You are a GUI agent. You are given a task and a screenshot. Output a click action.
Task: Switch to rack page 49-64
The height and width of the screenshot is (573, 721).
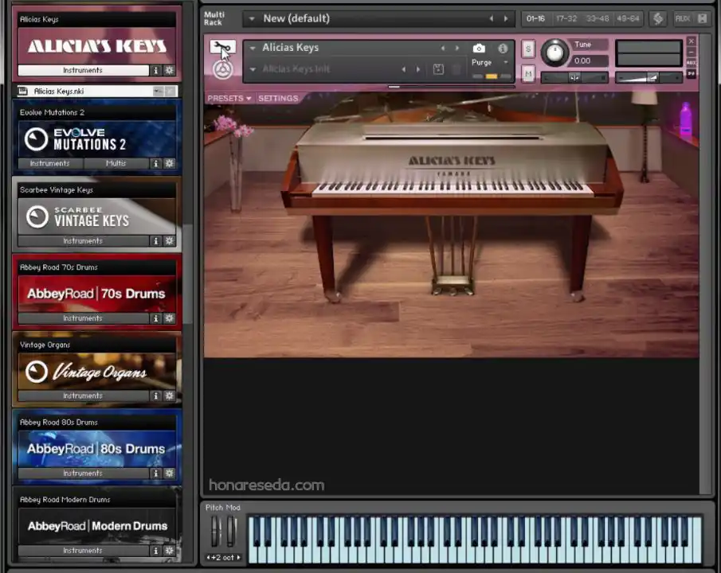pos(628,18)
